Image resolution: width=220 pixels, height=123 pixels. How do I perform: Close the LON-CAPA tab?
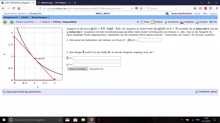click(33, 3)
